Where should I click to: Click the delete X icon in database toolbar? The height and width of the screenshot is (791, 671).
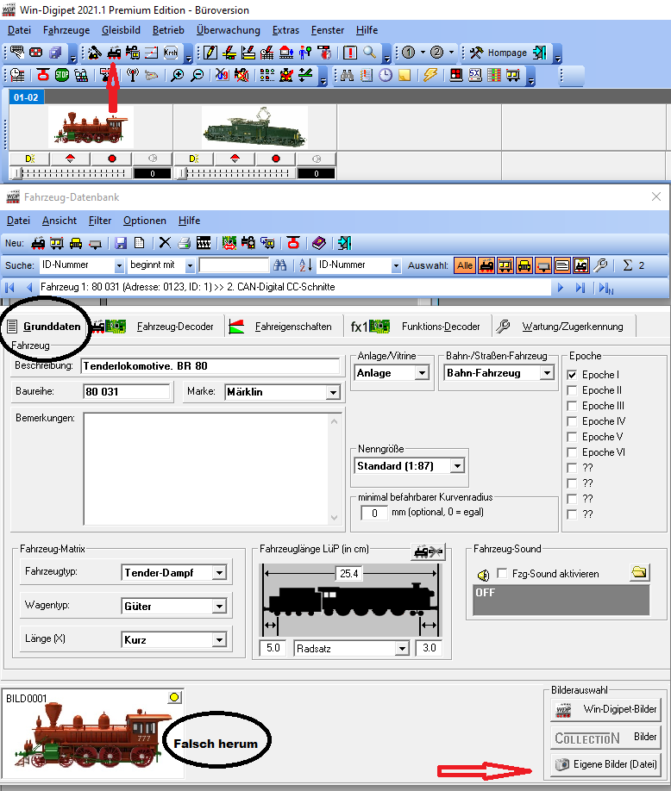point(164,243)
